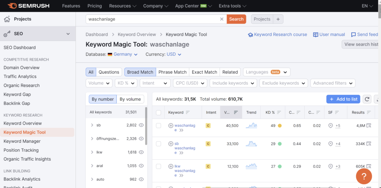Click the sort icon in Keyword column header
381x188 pixels.
(x=188, y=112)
